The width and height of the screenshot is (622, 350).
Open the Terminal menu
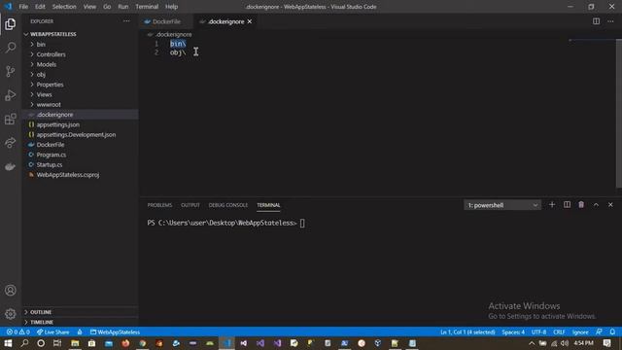click(147, 7)
